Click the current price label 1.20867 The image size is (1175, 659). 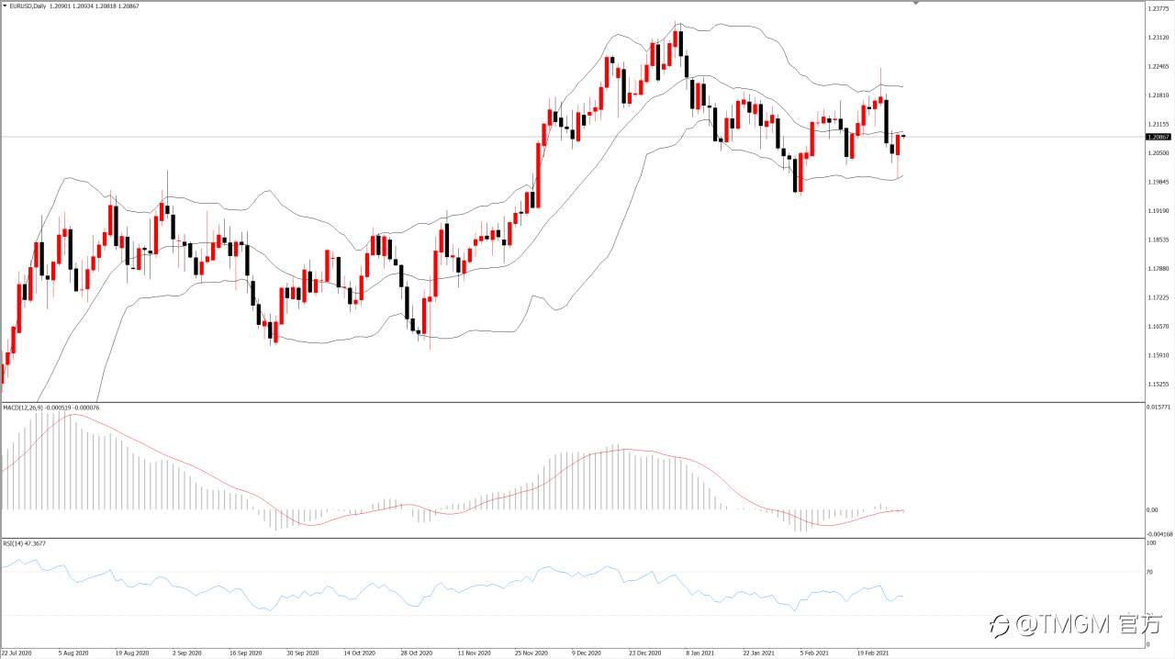[1158, 137]
